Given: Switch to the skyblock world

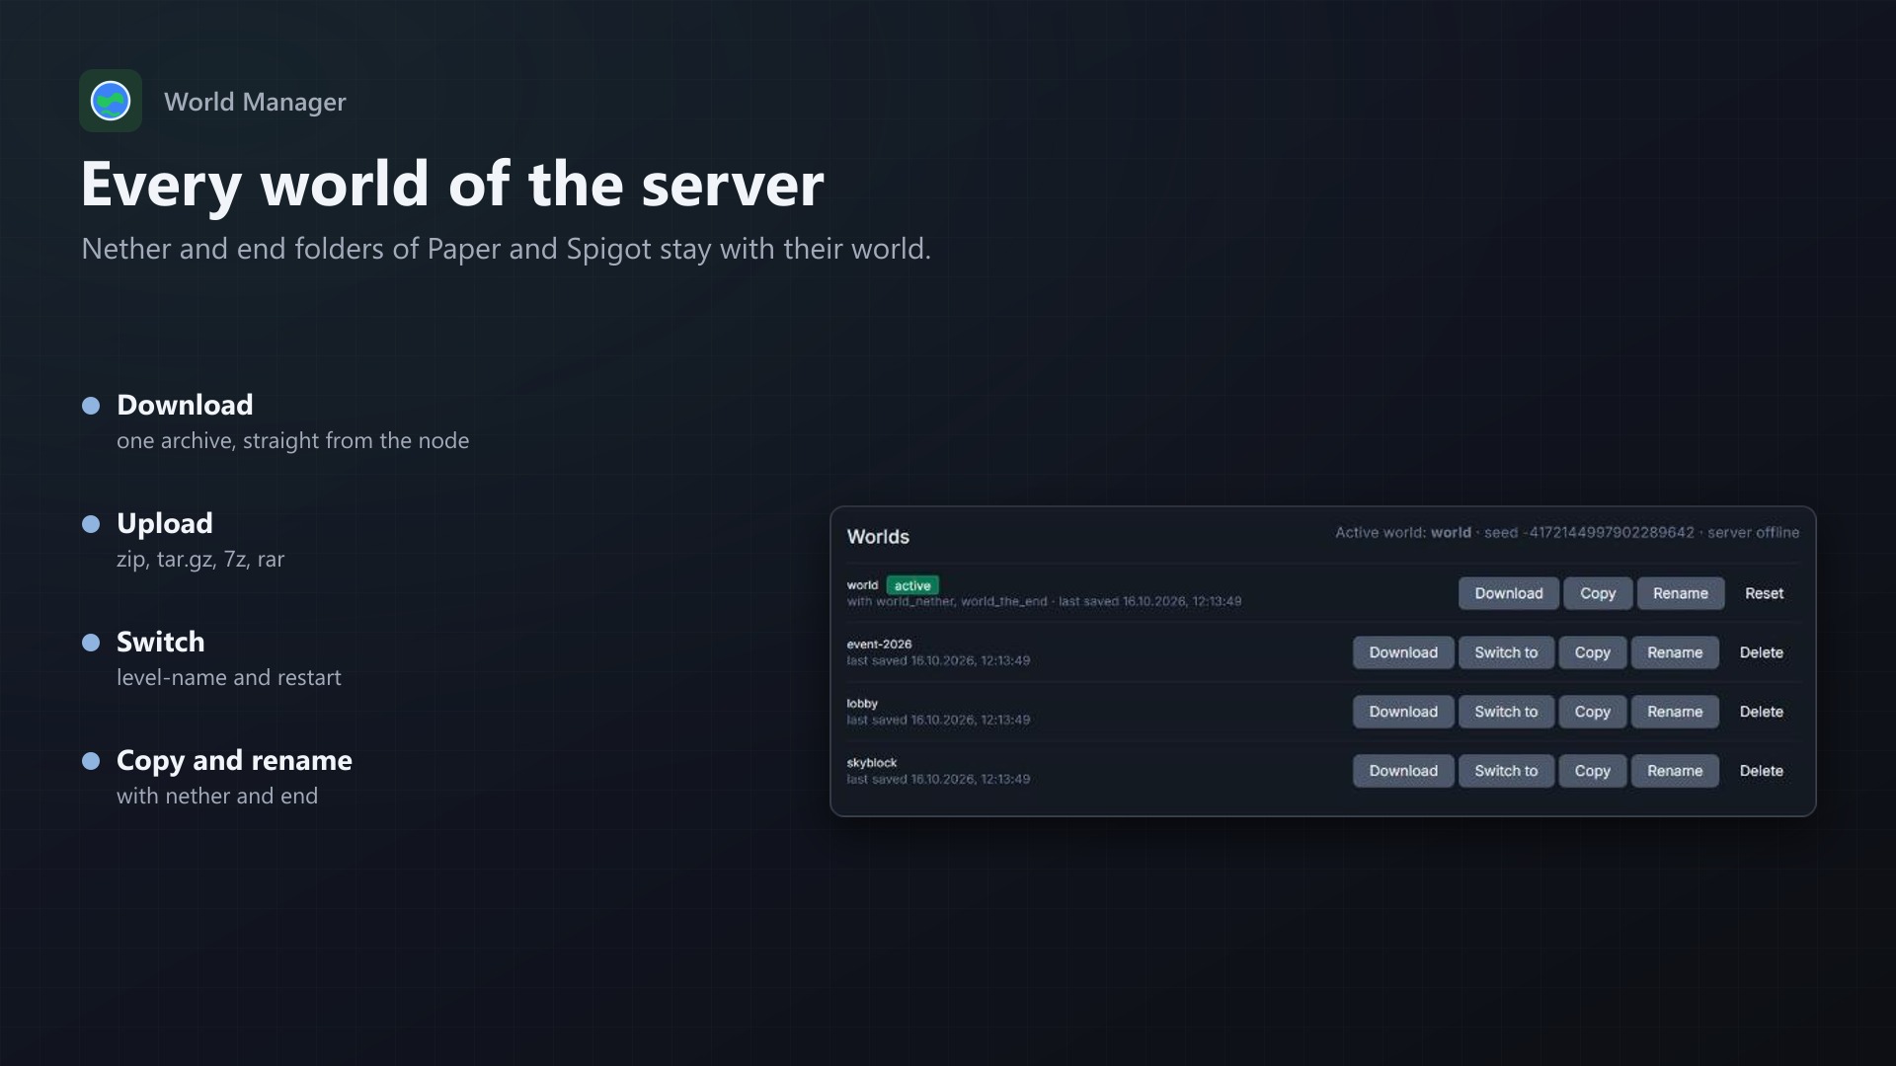Looking at the screenshot, I should [1505, 771].
